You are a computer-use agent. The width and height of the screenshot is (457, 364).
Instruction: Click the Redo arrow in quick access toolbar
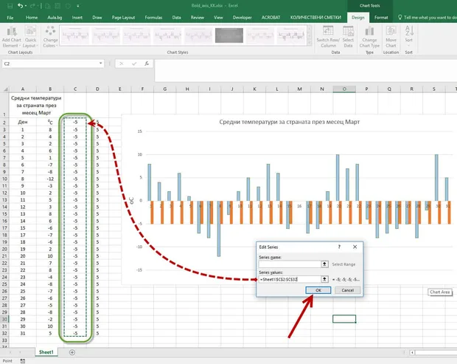[32, 6]
